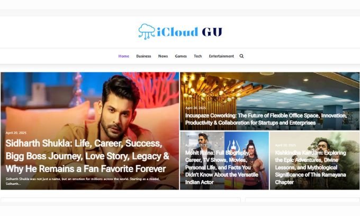Click the iCloud GU cloud logo icon
This screenshot has width=360, height=216.
tap(147, 32)
